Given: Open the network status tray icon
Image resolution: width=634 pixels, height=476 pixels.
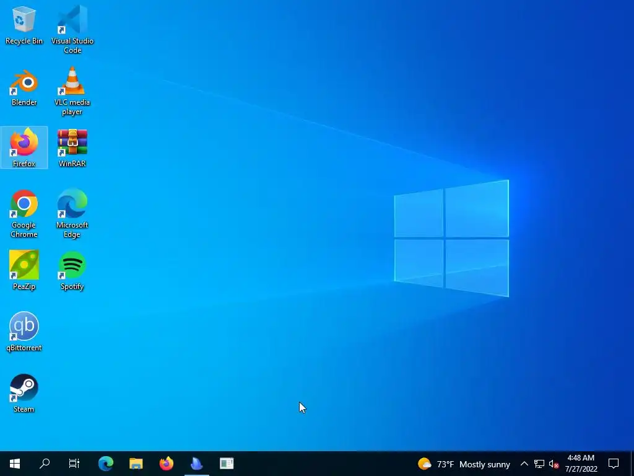Looking at the screenshot, I should 539,464.
